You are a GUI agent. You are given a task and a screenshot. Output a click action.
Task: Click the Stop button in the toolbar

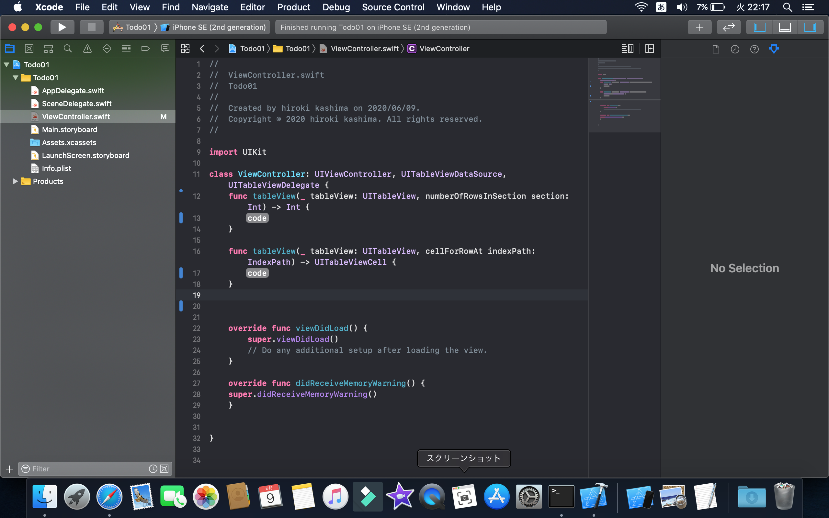(x=91, y=27)
